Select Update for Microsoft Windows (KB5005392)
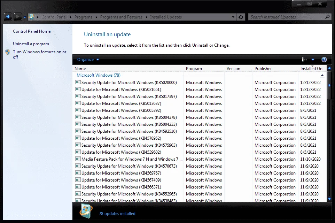This screenshot has width=335, height=223. click(x=121, y=110)
